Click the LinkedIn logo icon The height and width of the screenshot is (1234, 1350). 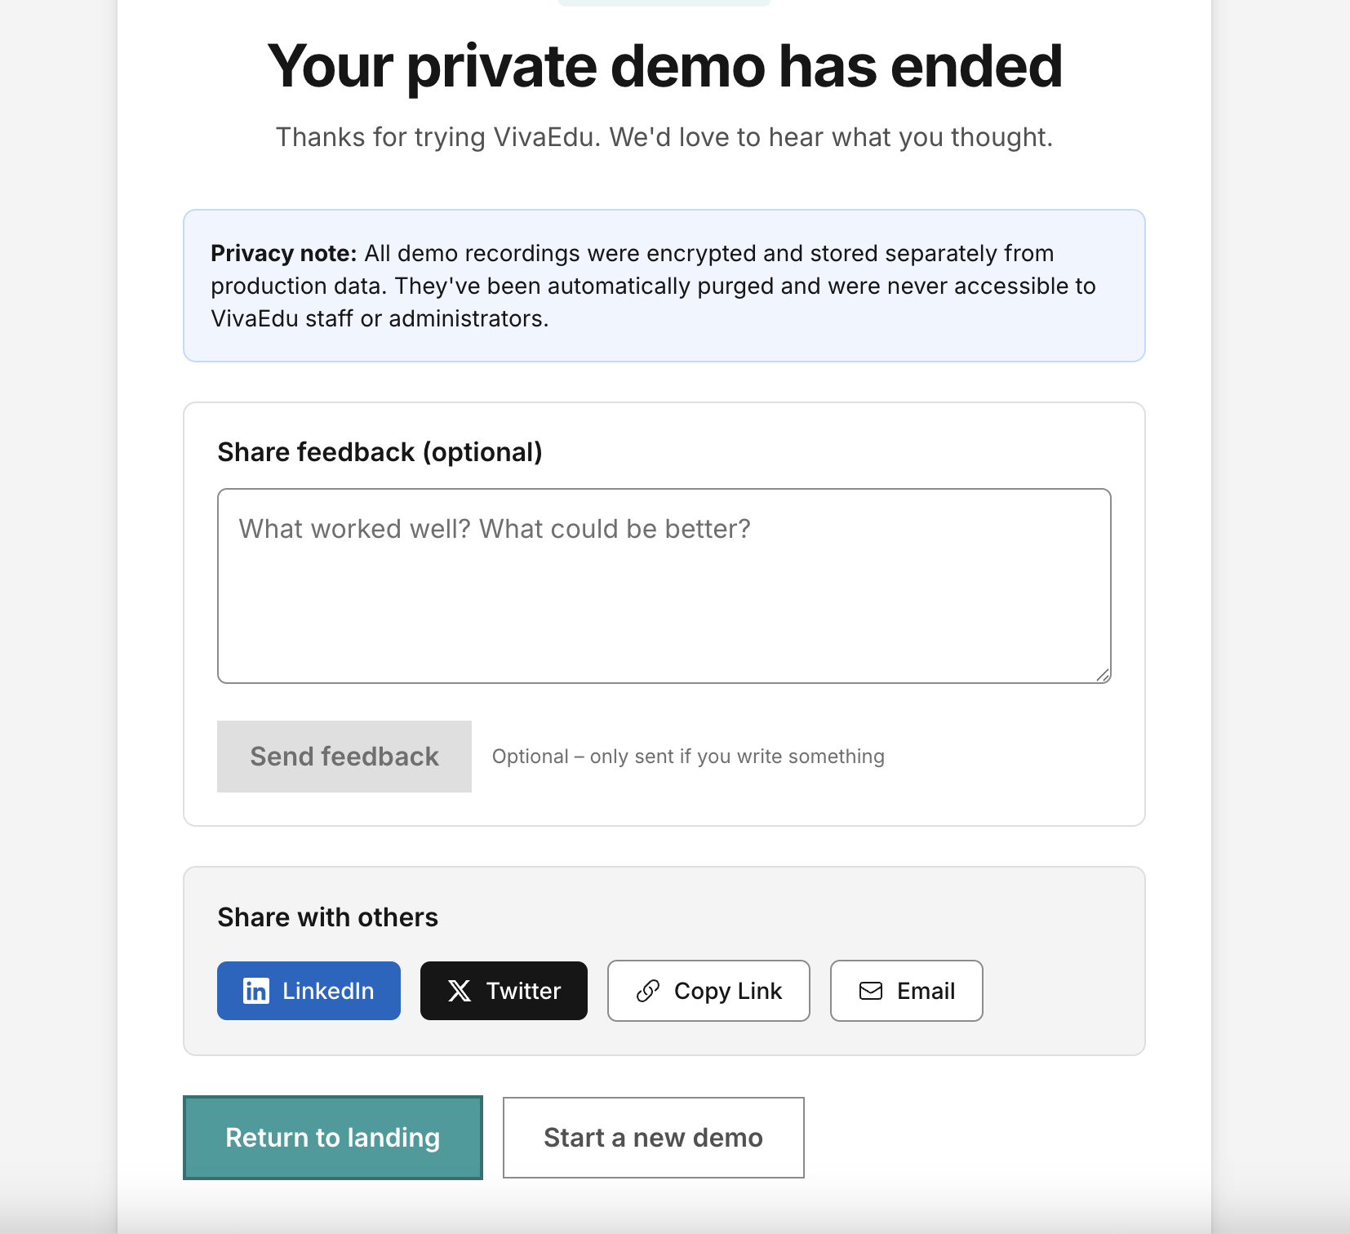[255, 991]
